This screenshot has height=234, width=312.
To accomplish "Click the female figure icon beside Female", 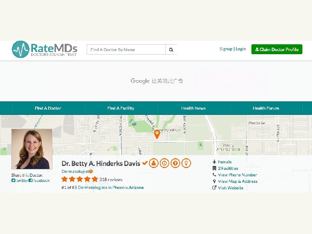I will [x=214, y=162].
